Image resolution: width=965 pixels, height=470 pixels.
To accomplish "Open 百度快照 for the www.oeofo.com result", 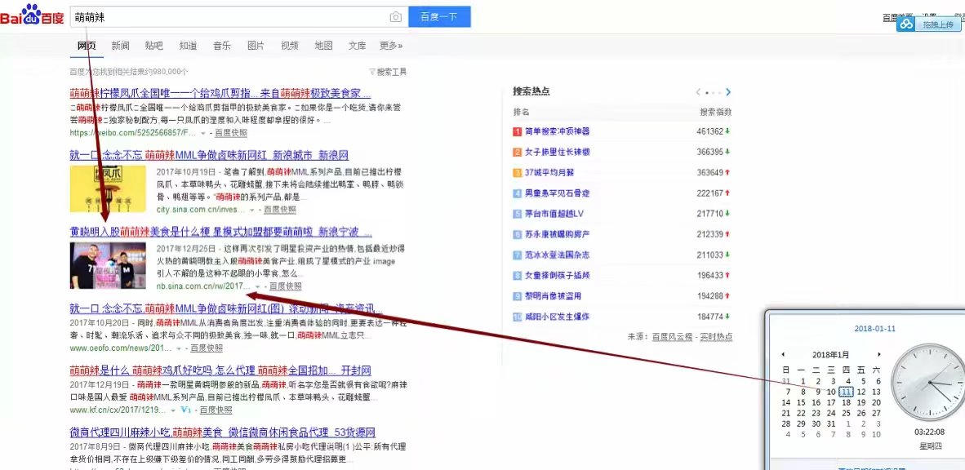I will 207,348.
